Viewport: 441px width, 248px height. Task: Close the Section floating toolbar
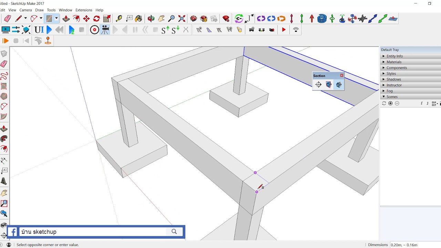pyautogui.click(x=342, y=75)
